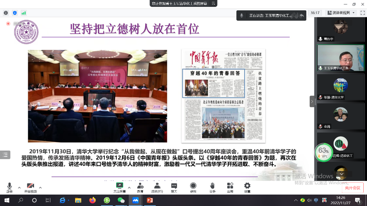Toggle the Chinese input method indicator
This screenshot has width=367, height=206.
(x=316, y=200)
